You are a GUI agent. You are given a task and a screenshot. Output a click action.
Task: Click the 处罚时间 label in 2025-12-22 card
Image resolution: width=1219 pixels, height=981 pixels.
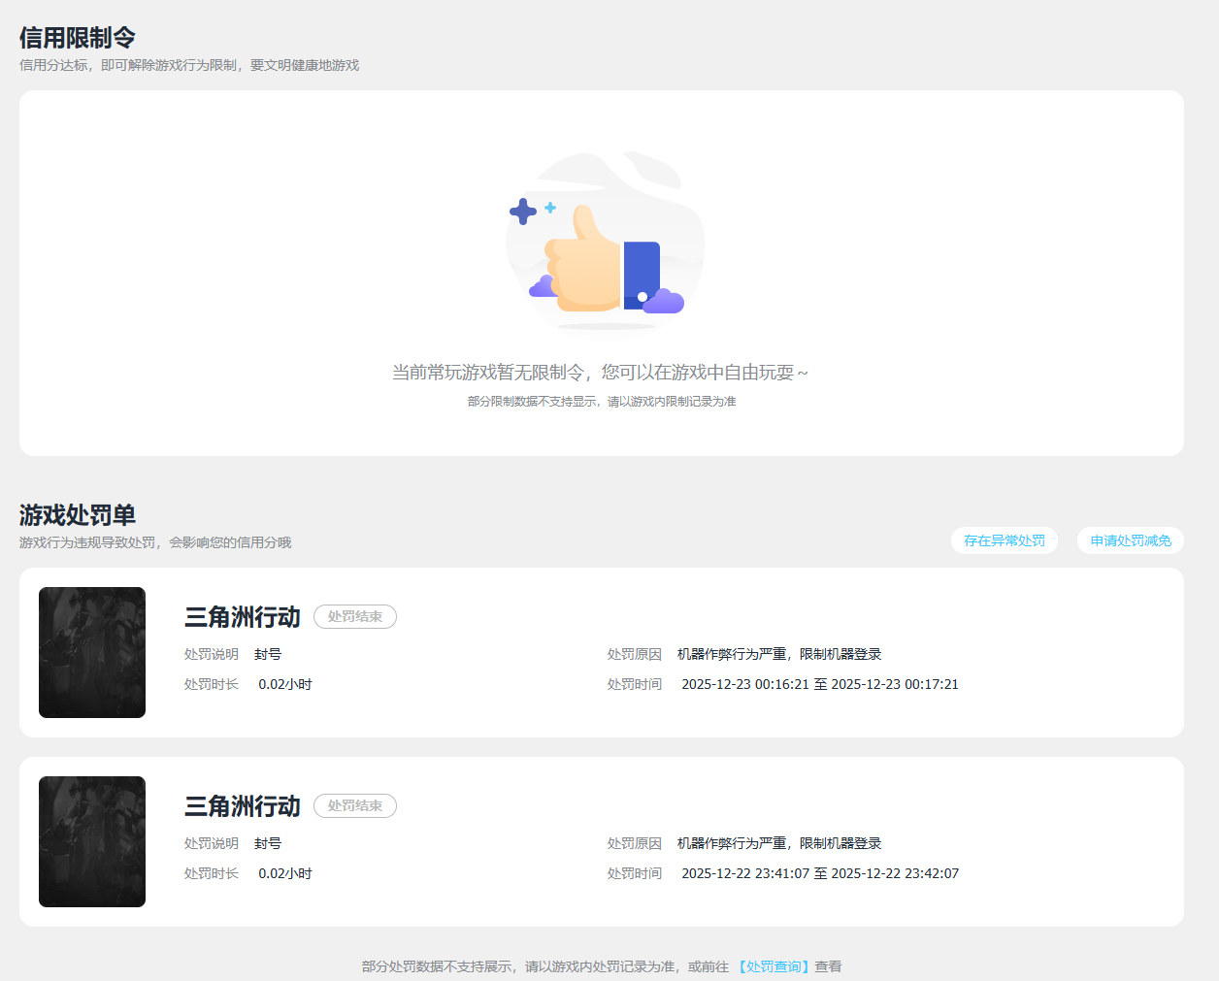[x=635, y=873]
